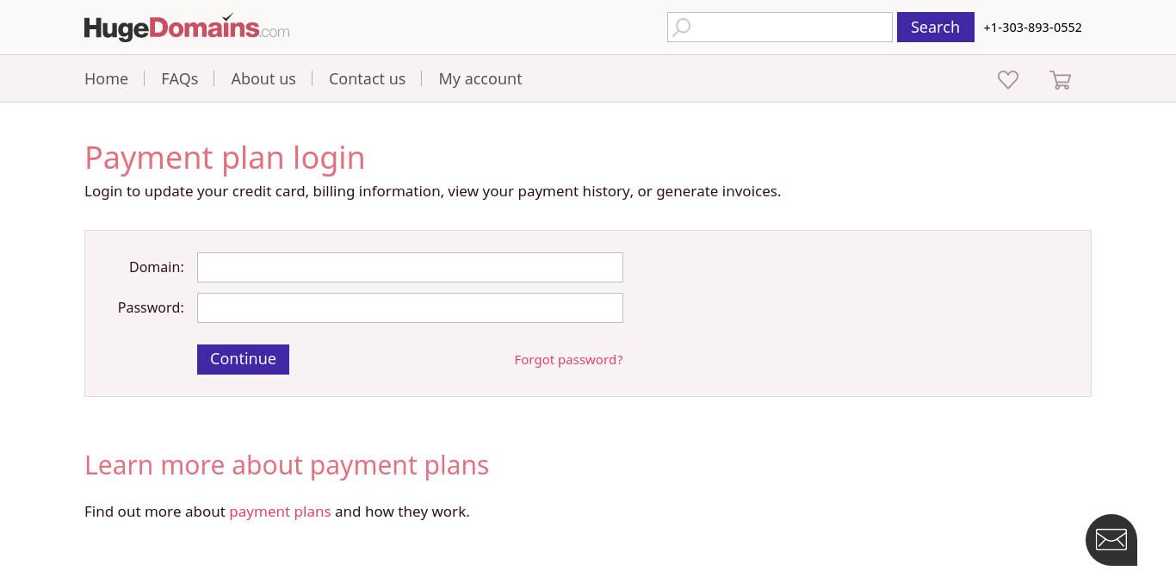Image resolution: width=1176 pixels, height=583 pixels.
Task: Open the envelope chat message icon
Action: point(1111,540)
